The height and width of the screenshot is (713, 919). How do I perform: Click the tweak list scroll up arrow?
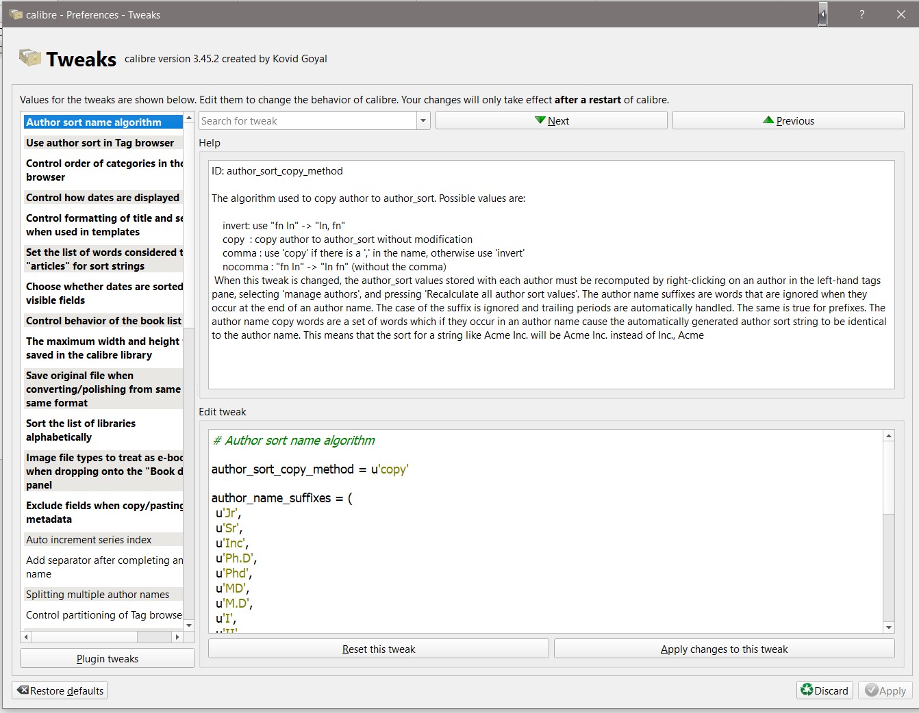point(189,118)
